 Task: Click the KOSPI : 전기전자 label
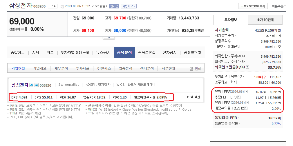pos(98,85)
